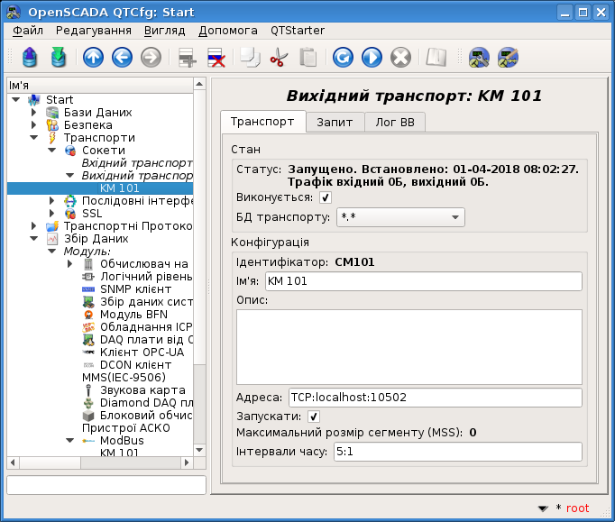This screenshot has width=615, height=522.
Task: Select the Клієнт OPC-UA tree item
Action: point(142,353)
